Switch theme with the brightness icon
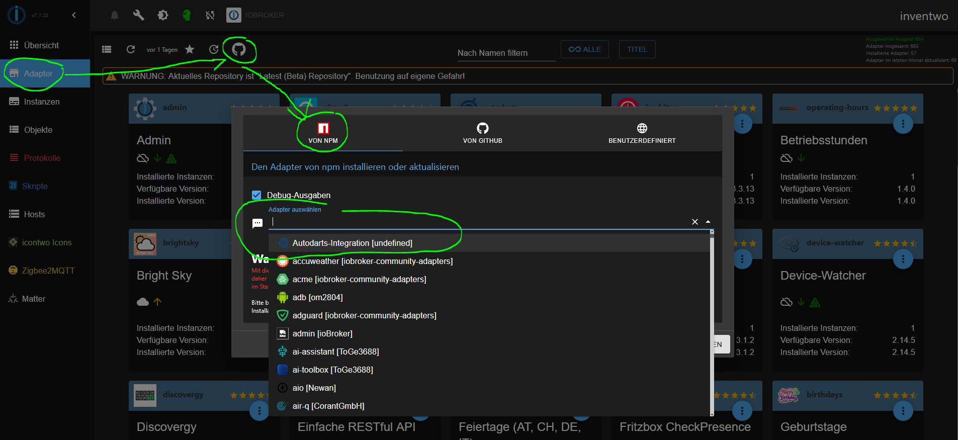Viewport: 958px width, 440px height. pos(162,15)
